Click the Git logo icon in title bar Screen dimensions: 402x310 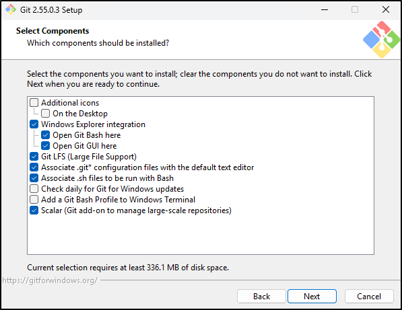pos(11,9)
